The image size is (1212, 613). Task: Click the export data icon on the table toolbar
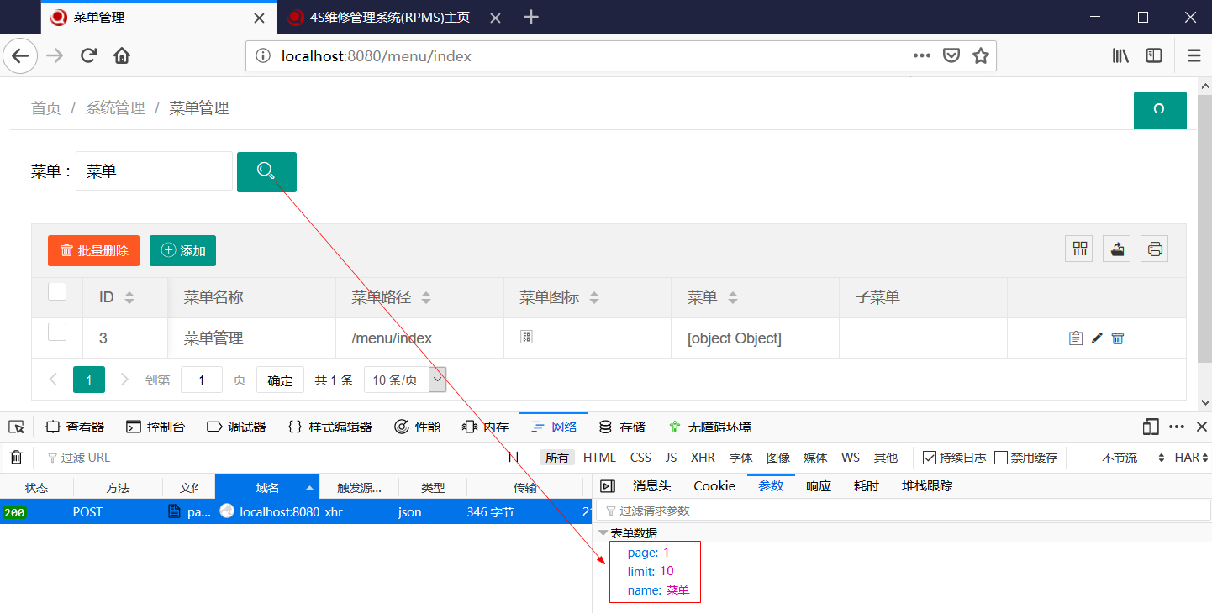[x=1116, y=248]
